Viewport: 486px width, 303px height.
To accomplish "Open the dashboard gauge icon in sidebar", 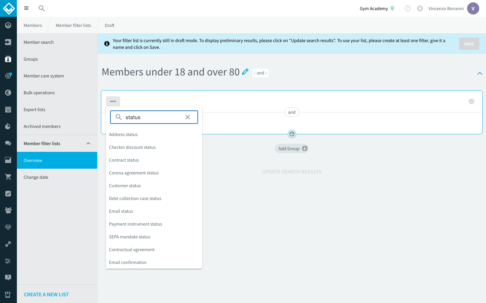I will pos(8,25).
